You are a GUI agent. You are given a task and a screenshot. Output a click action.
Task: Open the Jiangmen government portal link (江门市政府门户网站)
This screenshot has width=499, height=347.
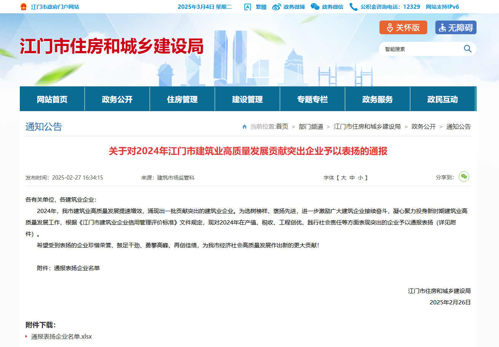[55, 7]
